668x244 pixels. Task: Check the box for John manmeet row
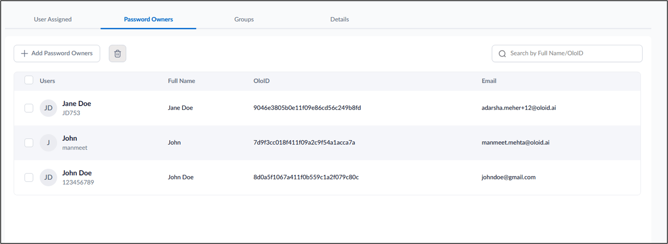29,143
